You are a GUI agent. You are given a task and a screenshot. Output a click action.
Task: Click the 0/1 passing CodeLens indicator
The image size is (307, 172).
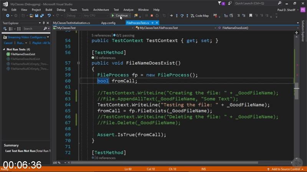tap(124, 35)
